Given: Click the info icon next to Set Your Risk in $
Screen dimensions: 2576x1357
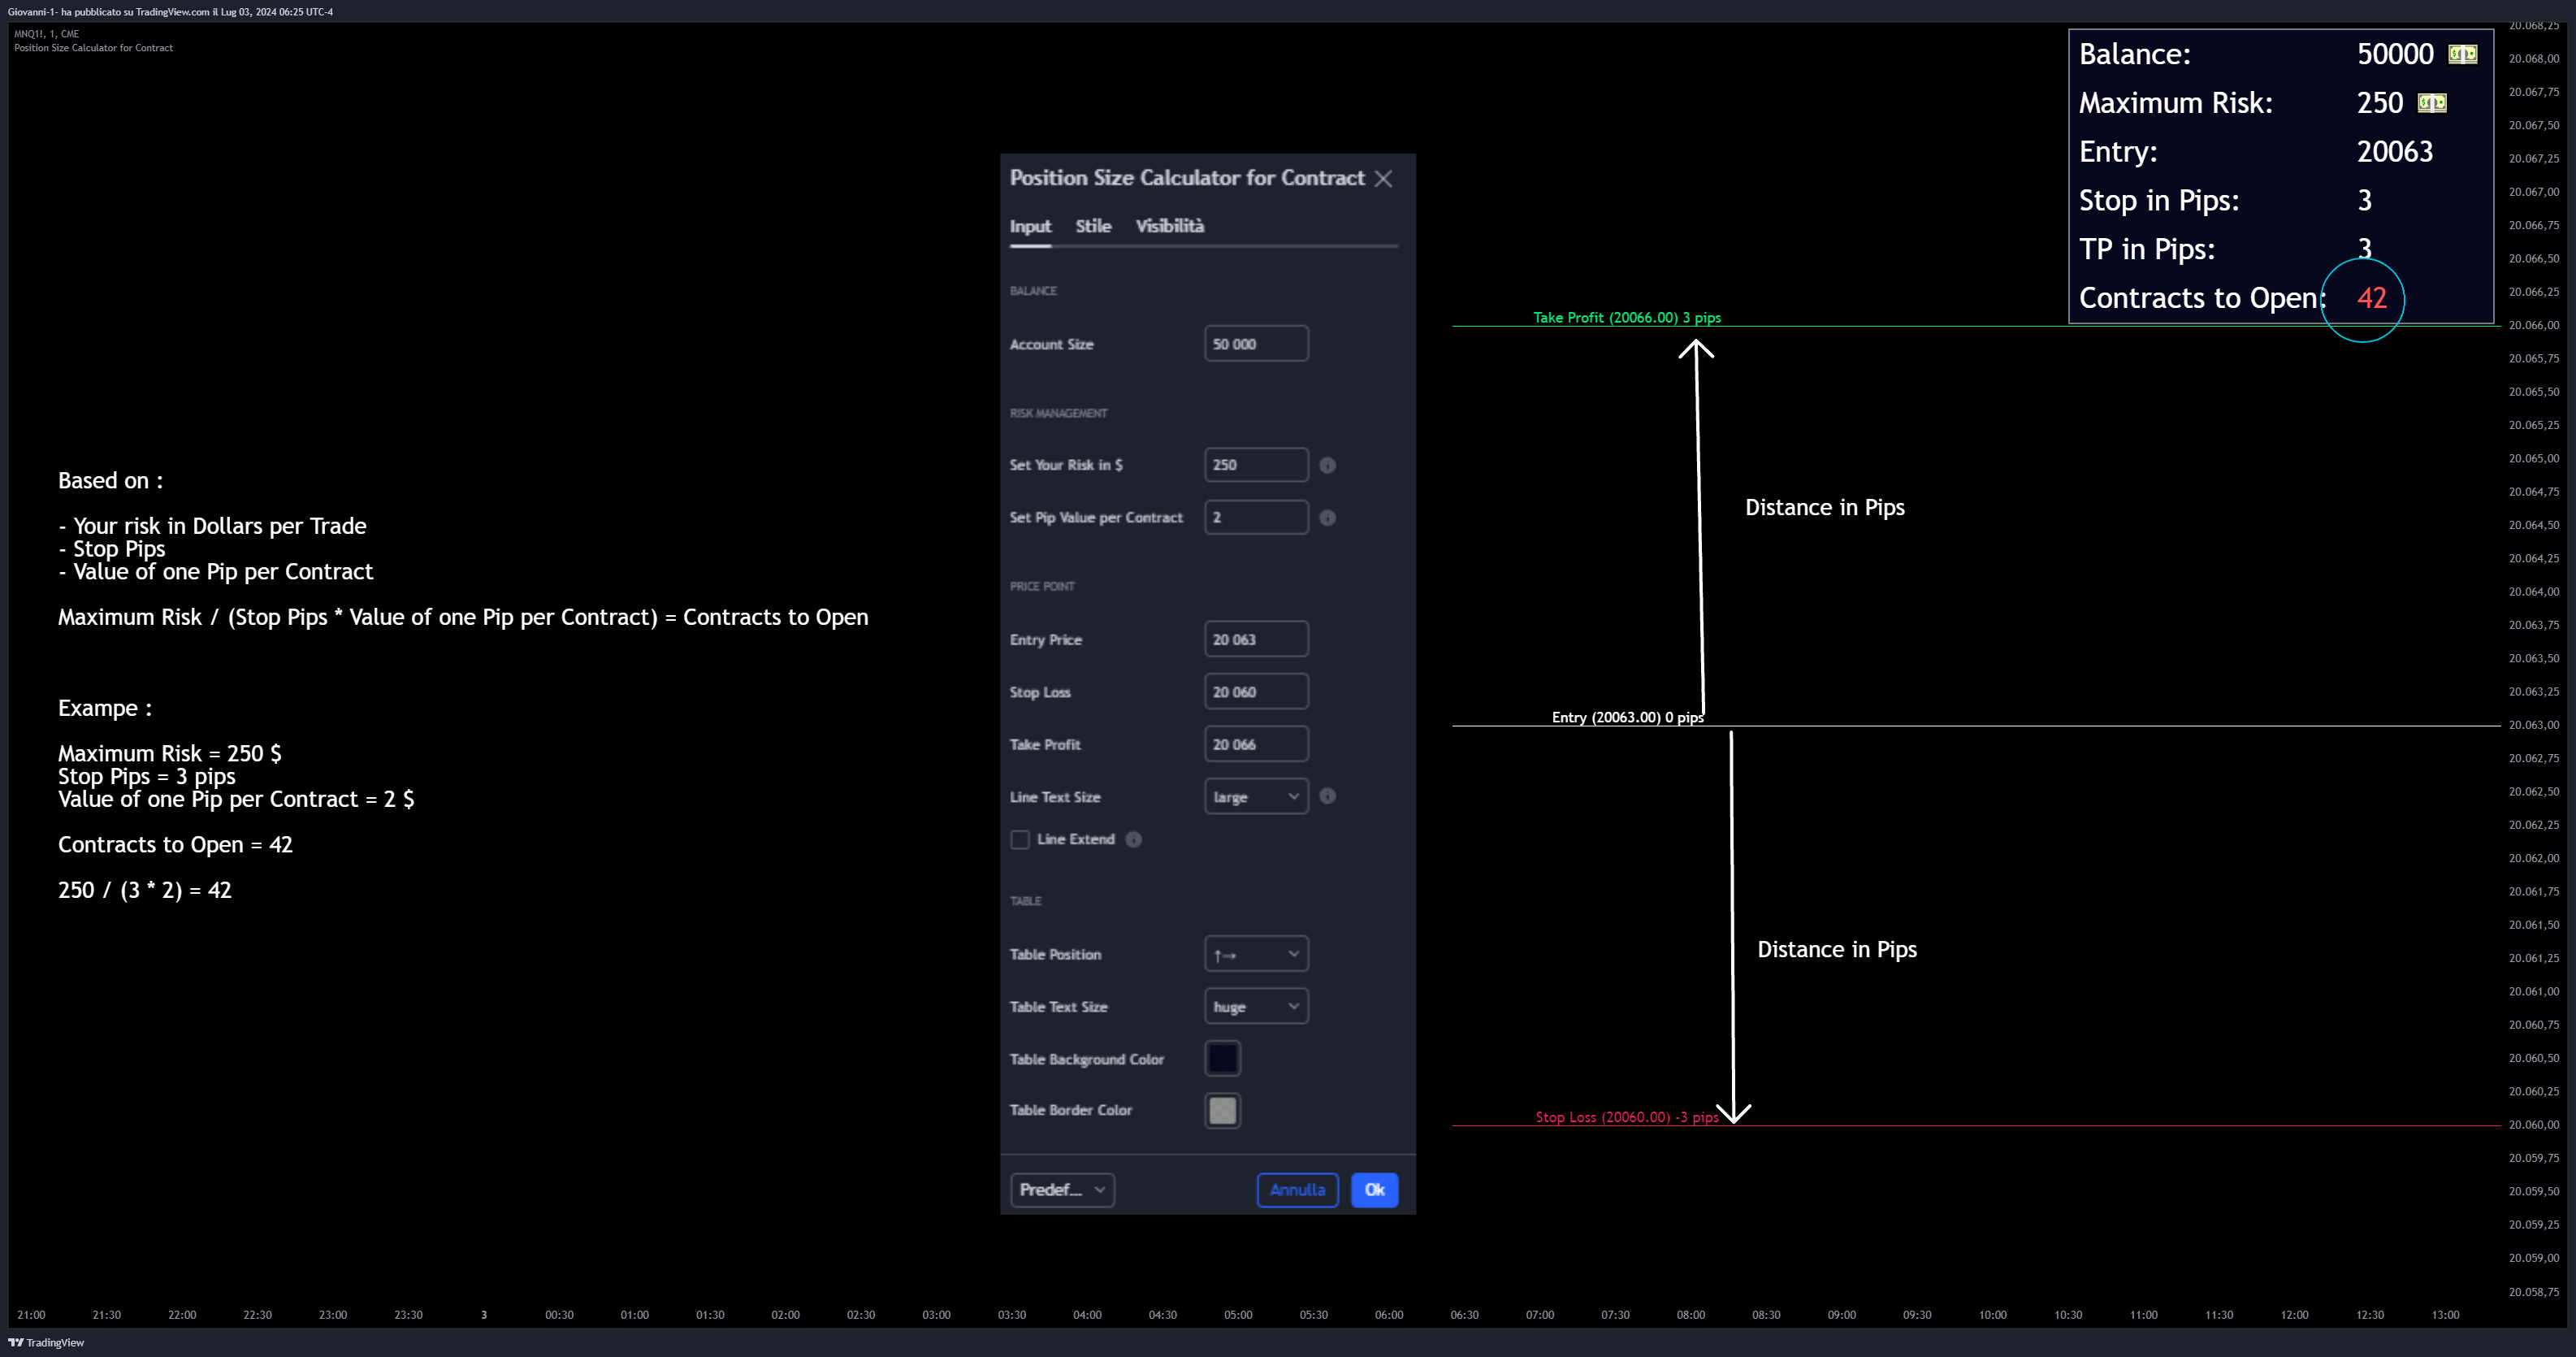Looking at the screenshot, I should click(1327, 465).
